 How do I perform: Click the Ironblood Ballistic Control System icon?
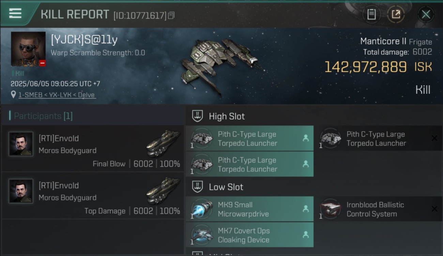click(x=331, y=209)
